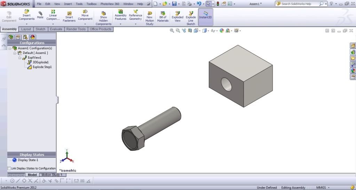Open Assembly Features dropdown arrow

120,24
